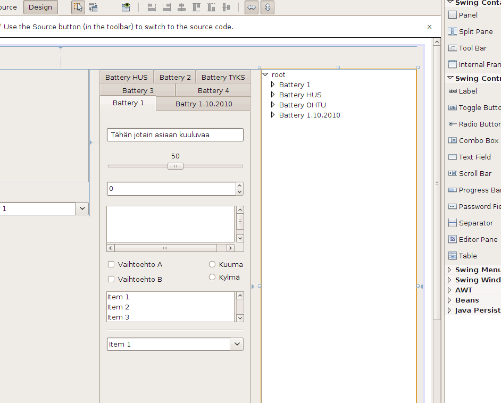Increment the spinner value up arrow
Viewport: 501px width, 403px height.
pos(240,186)
